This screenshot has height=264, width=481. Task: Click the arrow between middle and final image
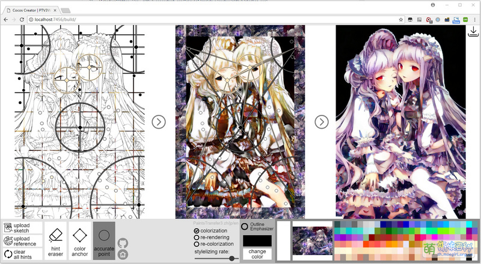322,122
